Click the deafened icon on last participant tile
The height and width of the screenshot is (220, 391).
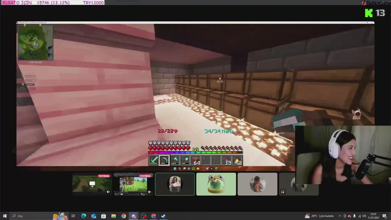(x=283, y=192)
